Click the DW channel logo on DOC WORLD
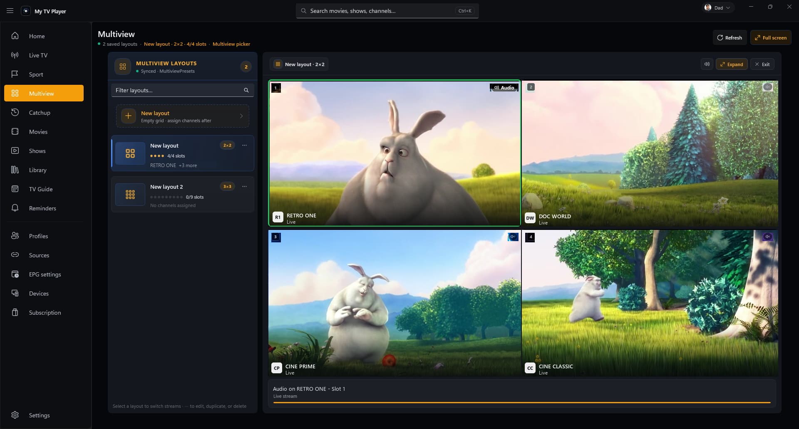The height and width of the screenshot is (429, 799). click(x=530, y=218)
